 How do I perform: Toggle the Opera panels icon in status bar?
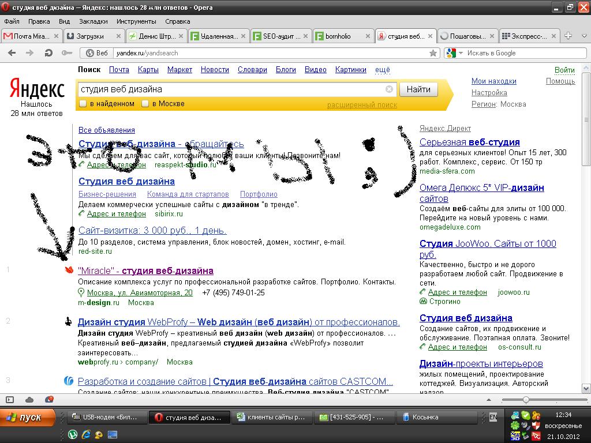(x=10, y=400)
